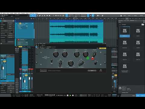The height and width of the screenshot is (109, 145).
Task: Toggle Loop mode in transport bar
Action: (76, 95)
